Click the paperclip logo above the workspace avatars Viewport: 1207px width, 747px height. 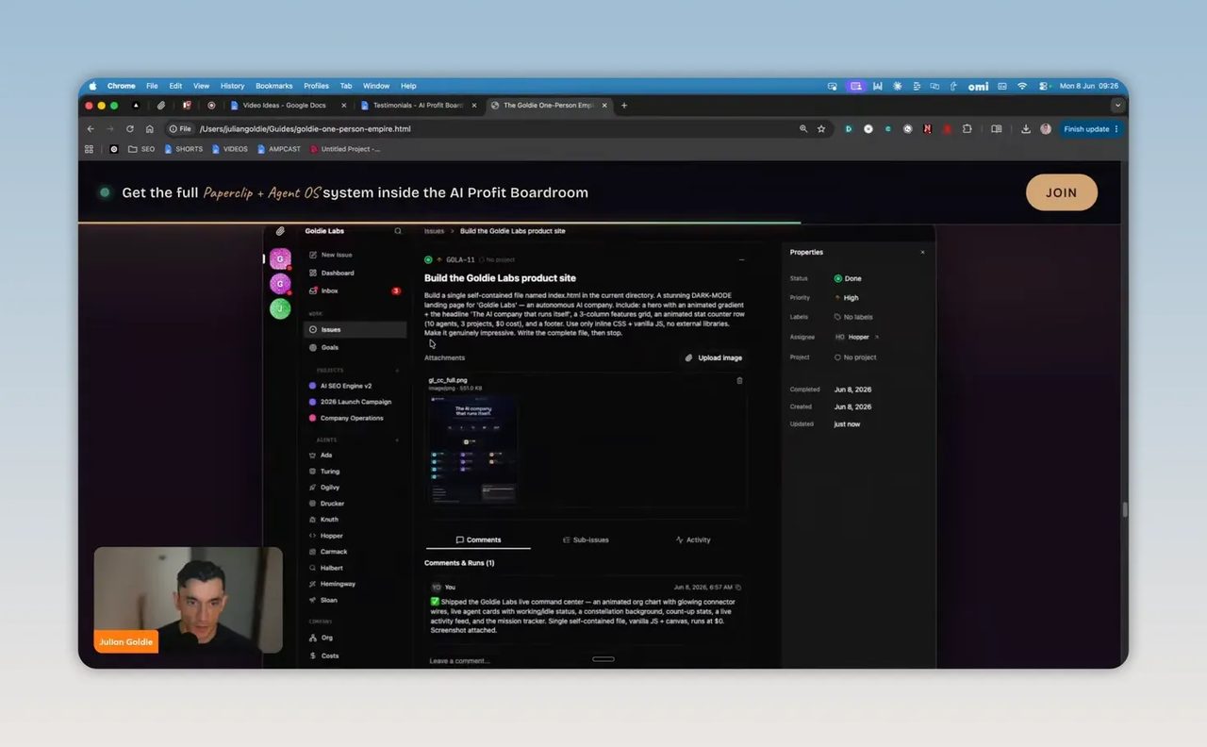(280, 231)
